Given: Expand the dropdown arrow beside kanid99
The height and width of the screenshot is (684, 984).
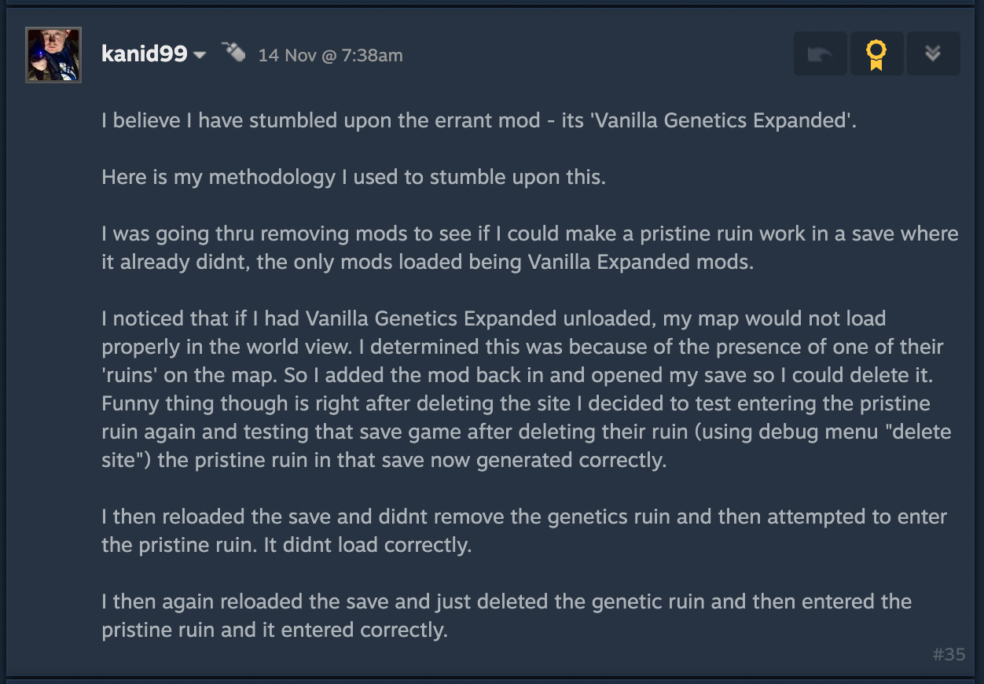Looking at the screenshot, I should (200, 56).
